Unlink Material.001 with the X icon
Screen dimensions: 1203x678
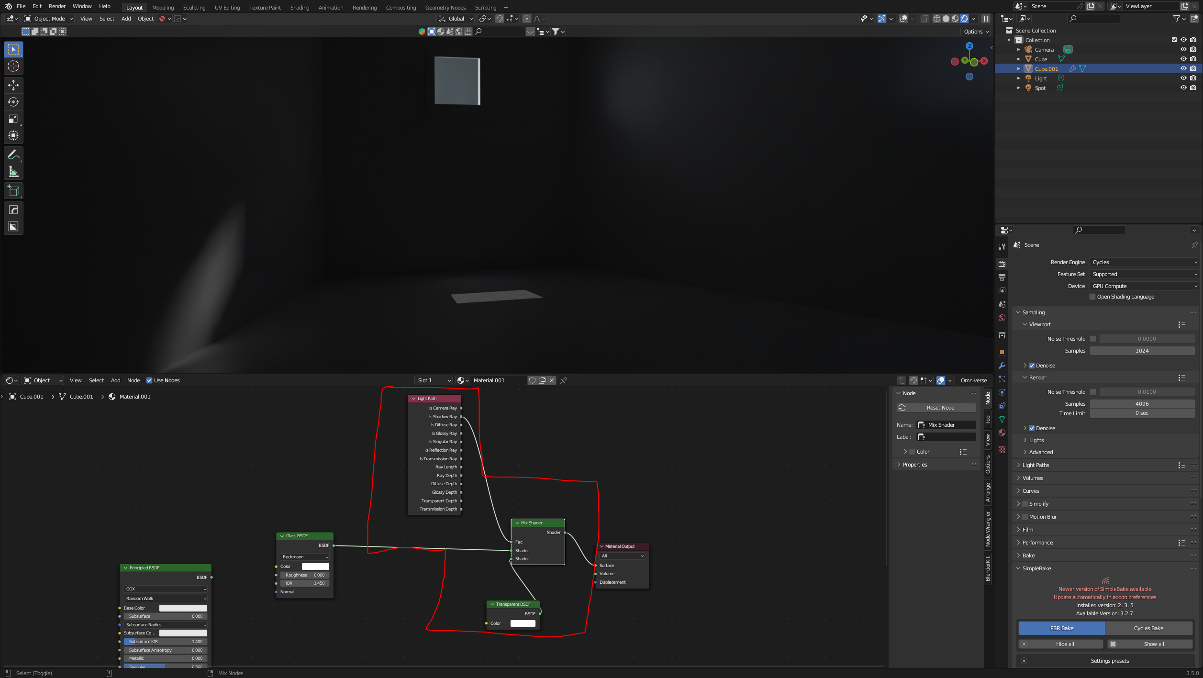552,380
